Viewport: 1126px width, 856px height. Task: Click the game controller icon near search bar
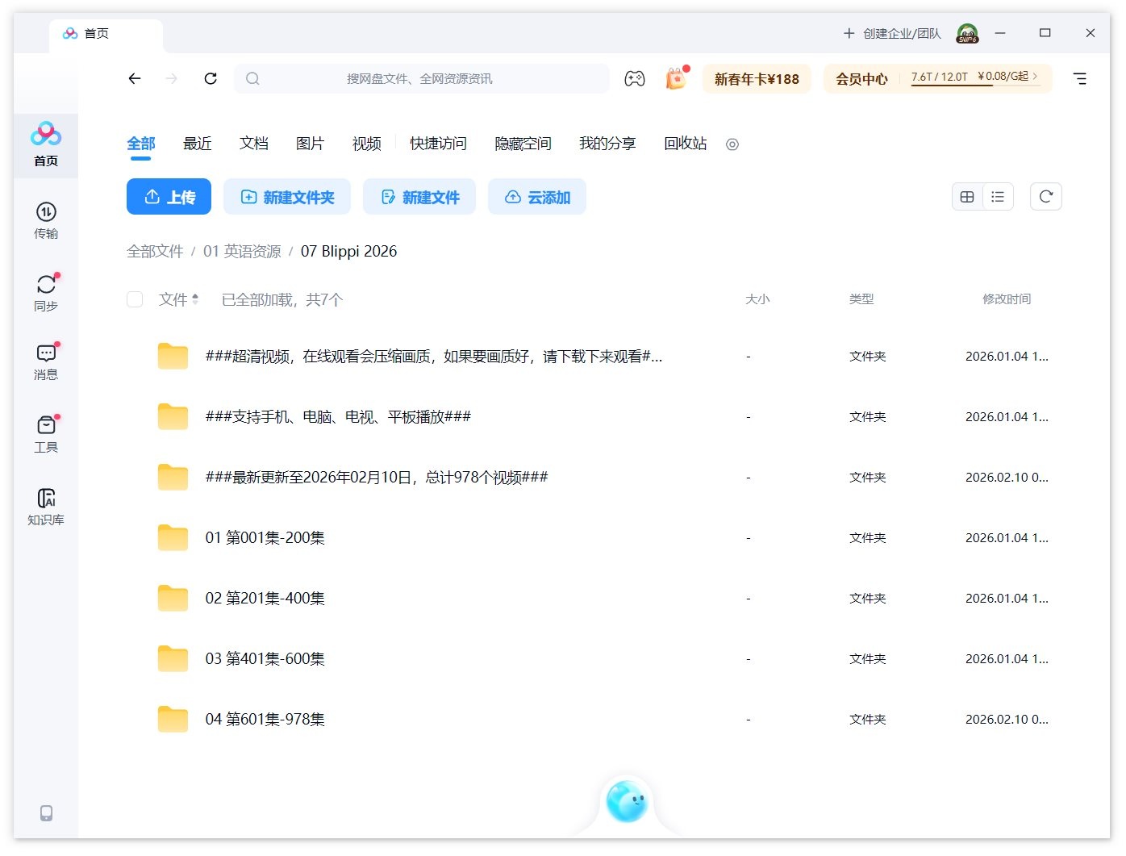coord(635,78)
